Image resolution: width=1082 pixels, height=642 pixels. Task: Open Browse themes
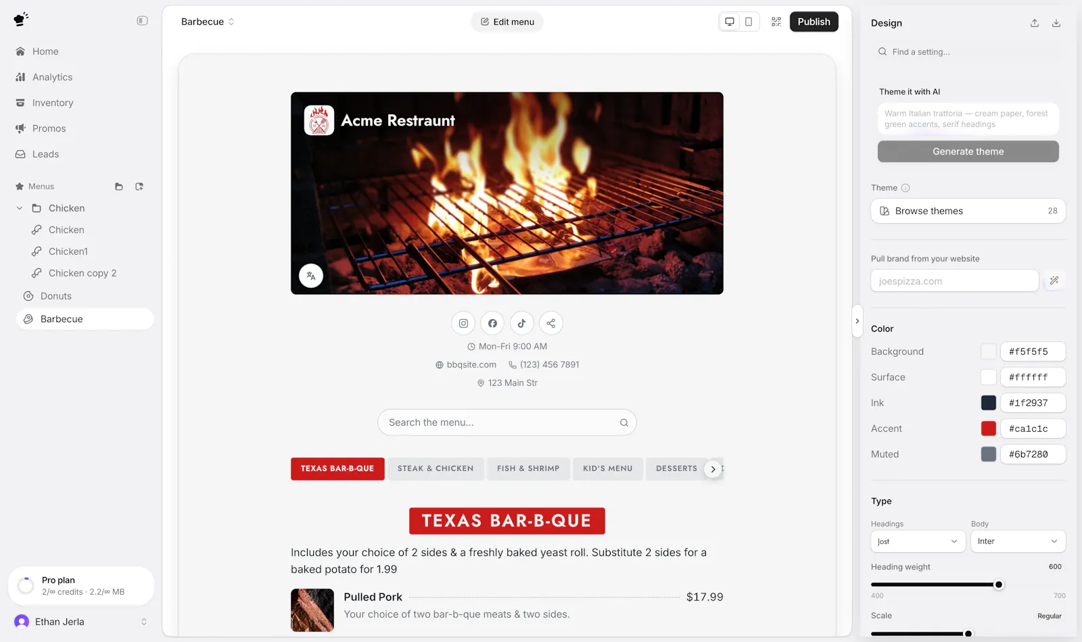tap(968, 211)
